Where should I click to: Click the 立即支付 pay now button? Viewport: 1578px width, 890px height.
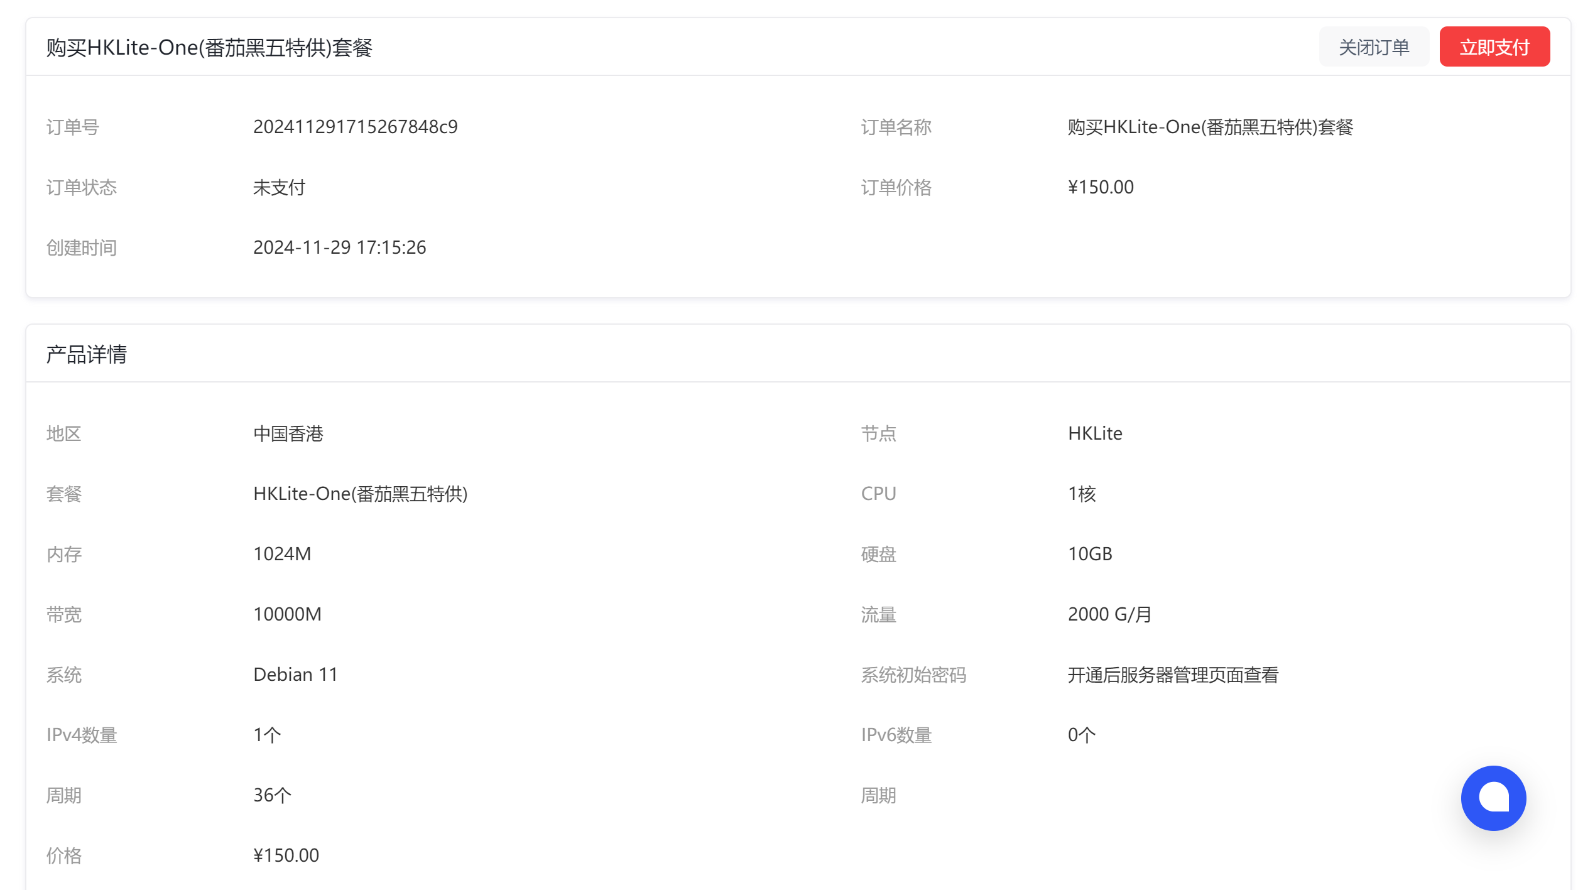1494,47
